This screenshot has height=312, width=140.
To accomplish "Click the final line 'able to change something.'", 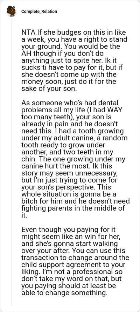I will [64, 293].
